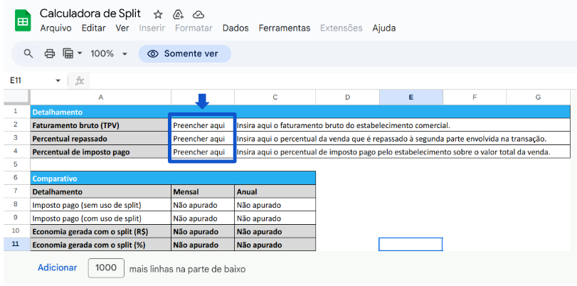The image size is (577, 286).
Task: Expand the filter views dropdown arrow
Action: (80, 54)
